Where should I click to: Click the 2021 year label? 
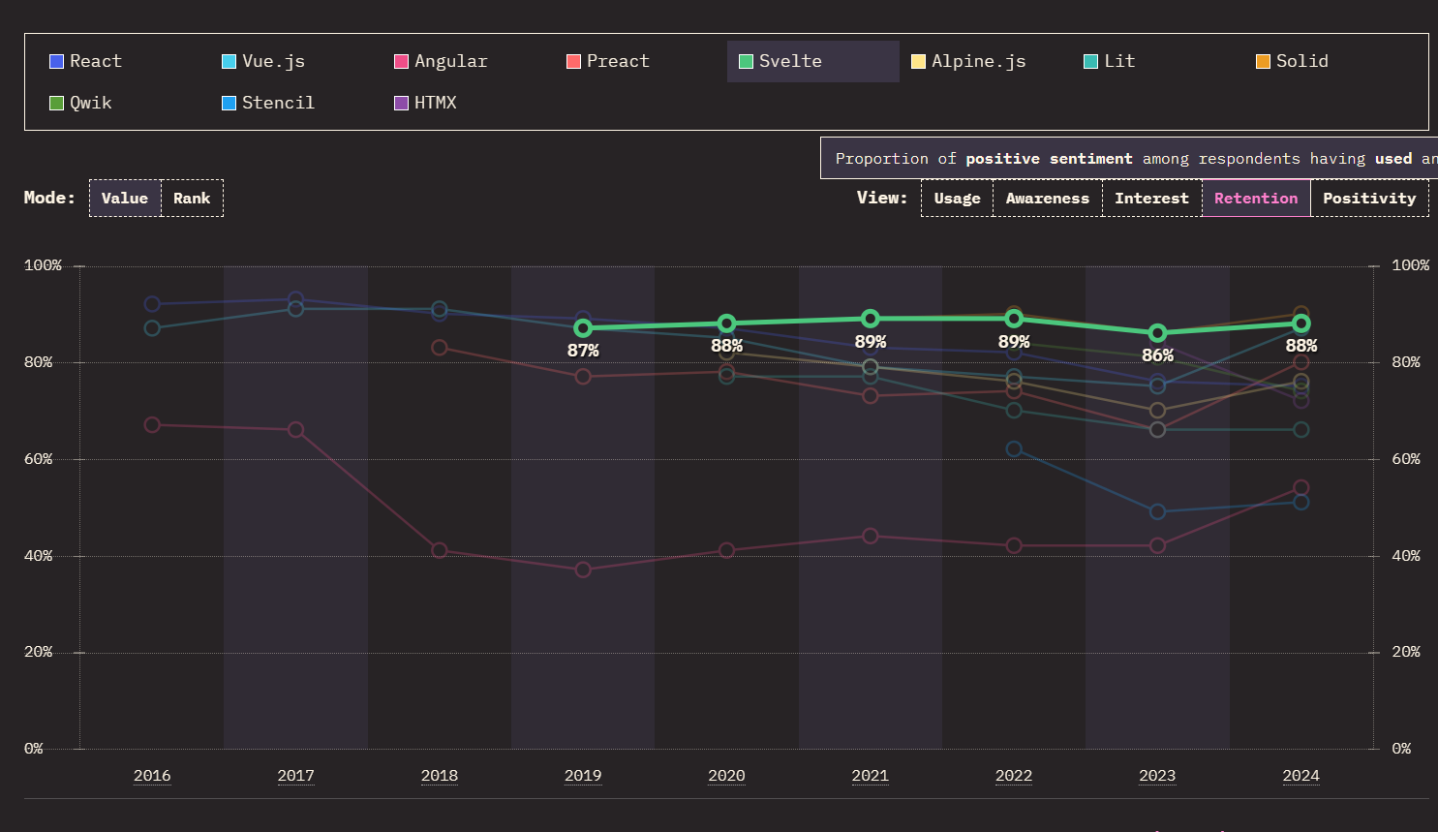pos(871,776)
